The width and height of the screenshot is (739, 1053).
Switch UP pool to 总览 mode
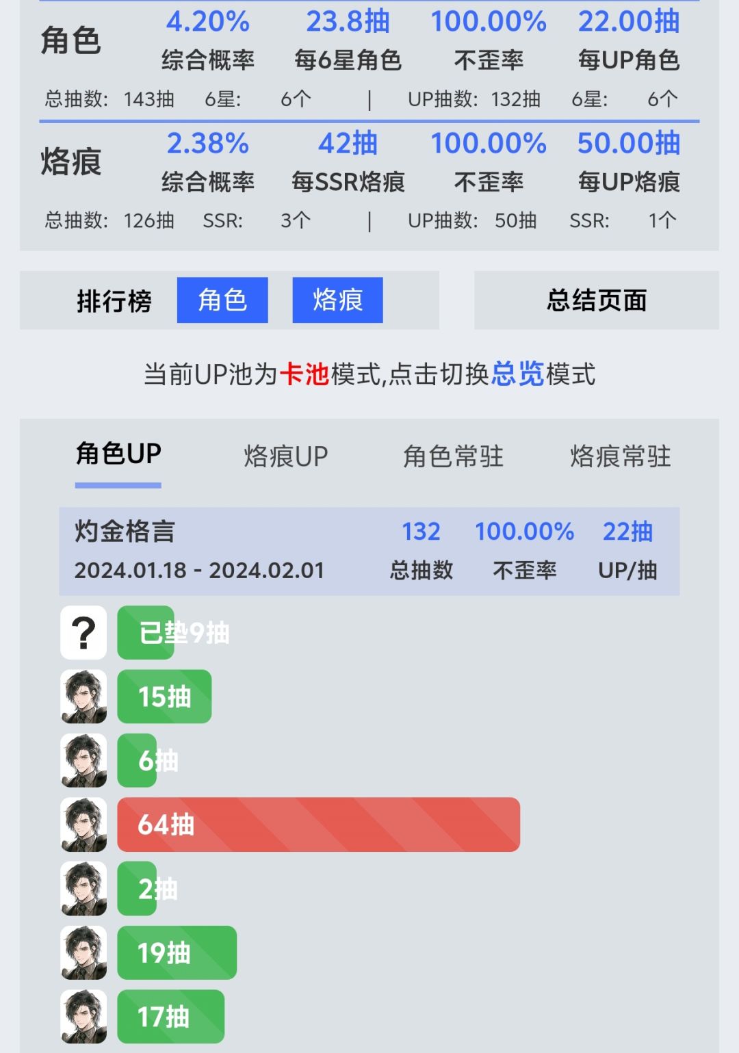(x=517, y=374)
